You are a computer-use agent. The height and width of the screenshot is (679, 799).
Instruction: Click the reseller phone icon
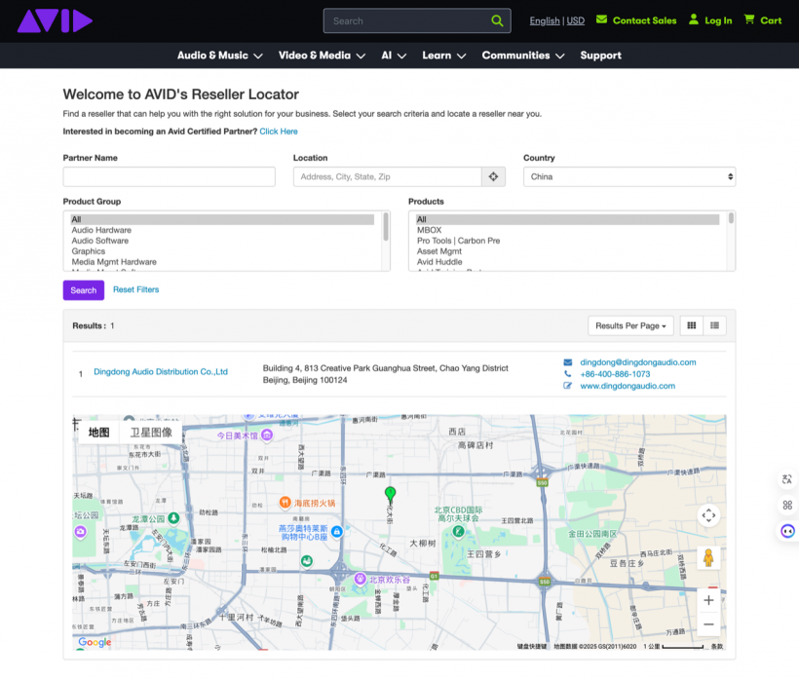[x=568, y=374]
